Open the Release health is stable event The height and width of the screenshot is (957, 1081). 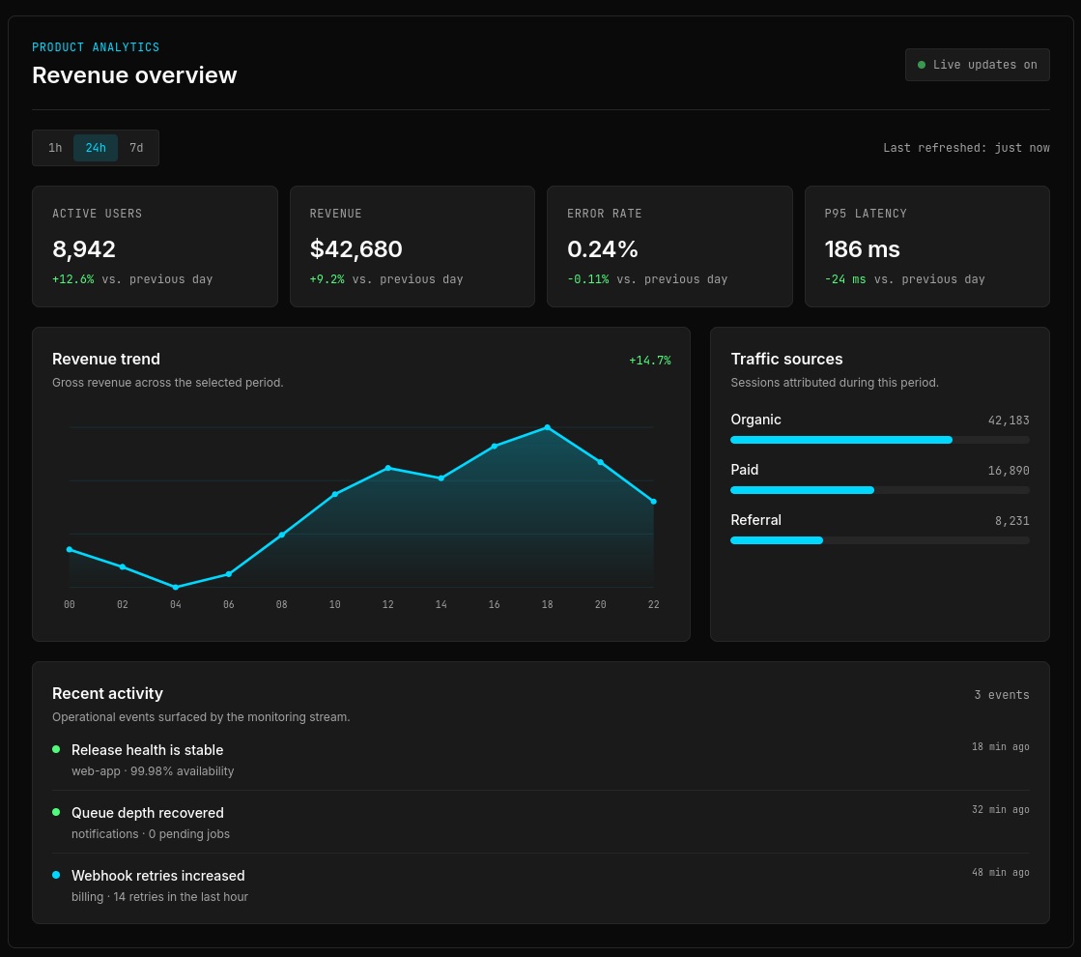coord(541,759)
